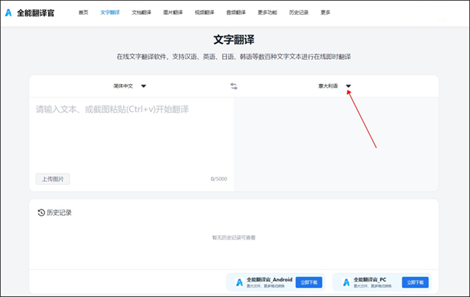Click the 在线文字翻译软件 description line

pyautogui.click(x=234, y=57)
